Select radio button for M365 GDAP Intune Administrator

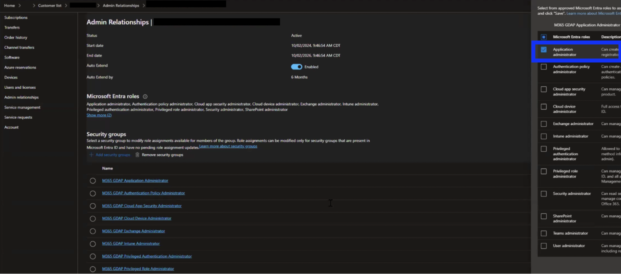[x=93, y=244]
